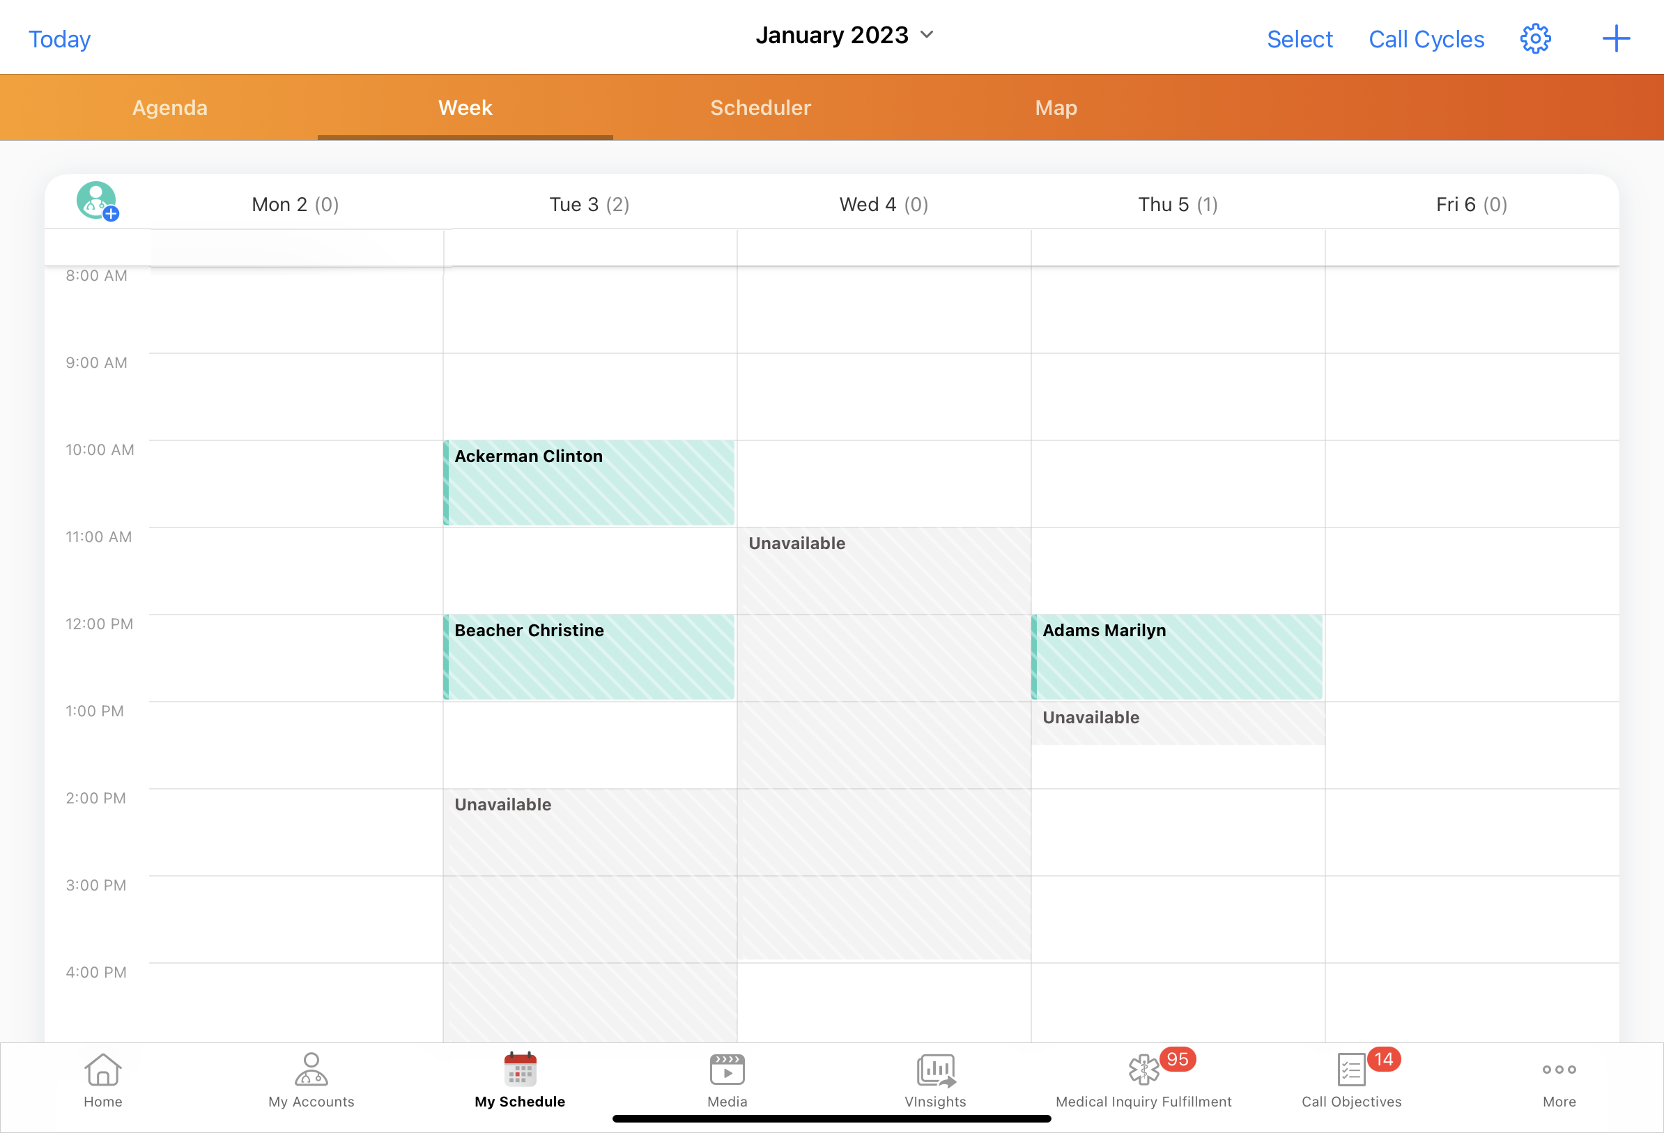This screenshot has width=1664, height=1133.
Task: Expand the January 2023 month picker
Action: click(845, 35)
